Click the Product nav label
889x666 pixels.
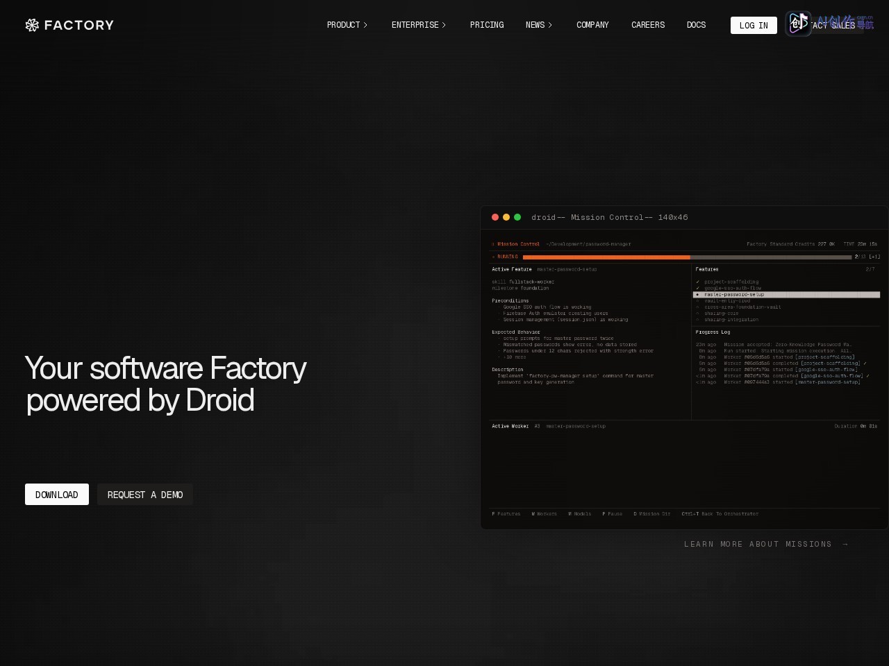343,25
